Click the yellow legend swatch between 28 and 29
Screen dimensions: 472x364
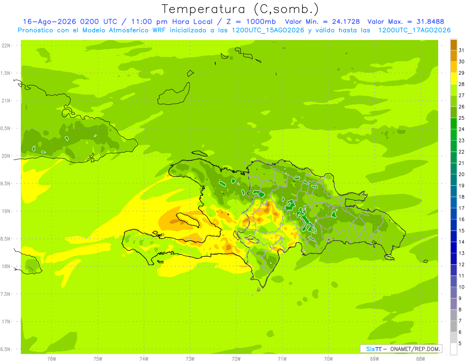coord(454,79)
